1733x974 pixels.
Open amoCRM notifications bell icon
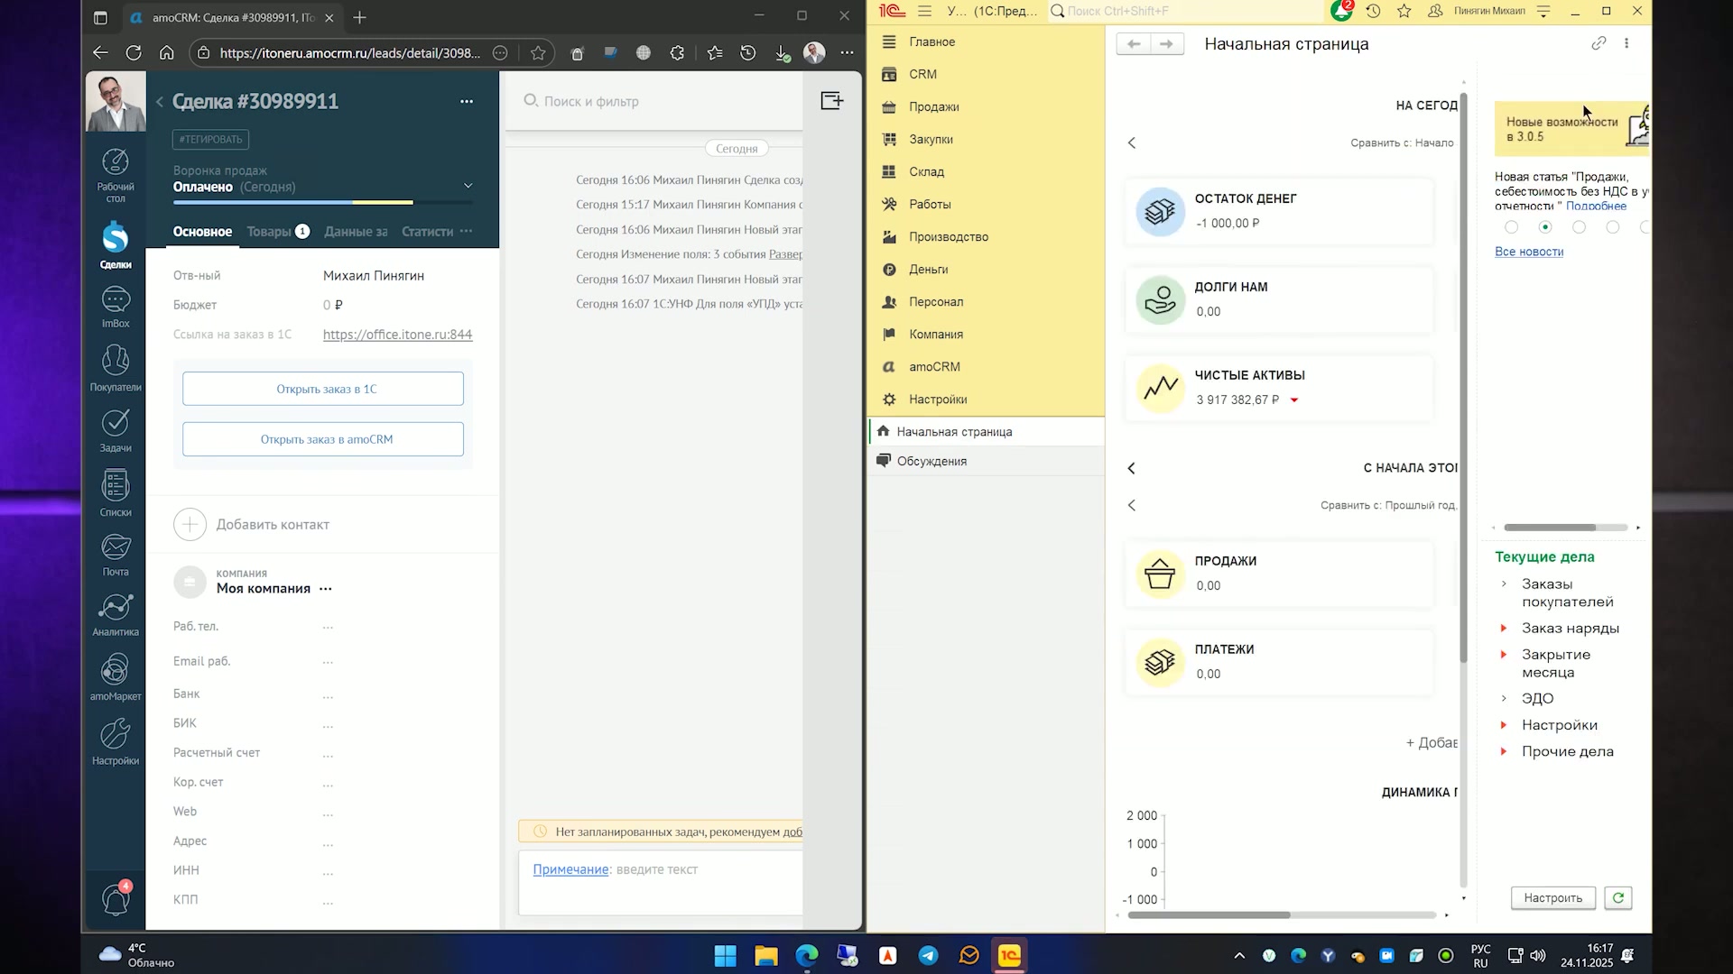click(116, 898)
